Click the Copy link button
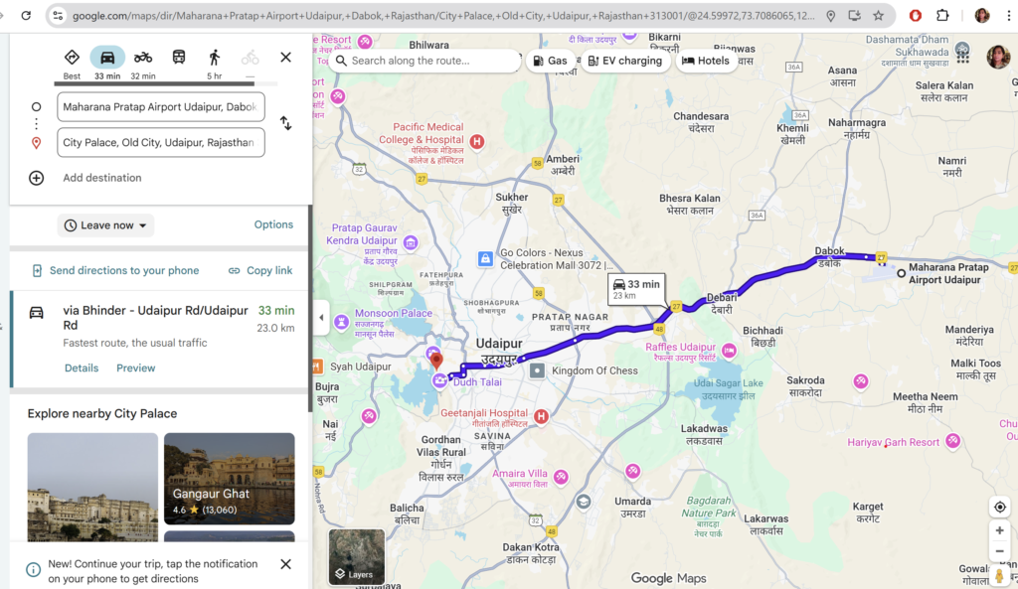The image size is (1018, 589). coord(260,270)
